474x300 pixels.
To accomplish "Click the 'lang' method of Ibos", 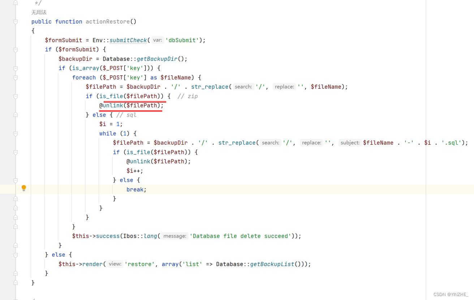I will point(150,236).
